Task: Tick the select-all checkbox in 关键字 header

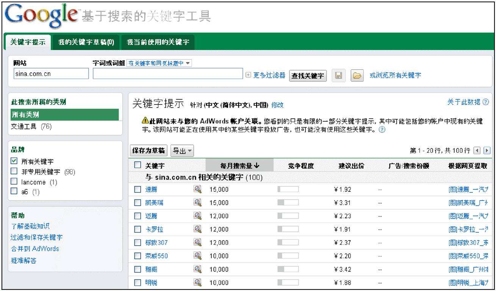Action: 138,165
